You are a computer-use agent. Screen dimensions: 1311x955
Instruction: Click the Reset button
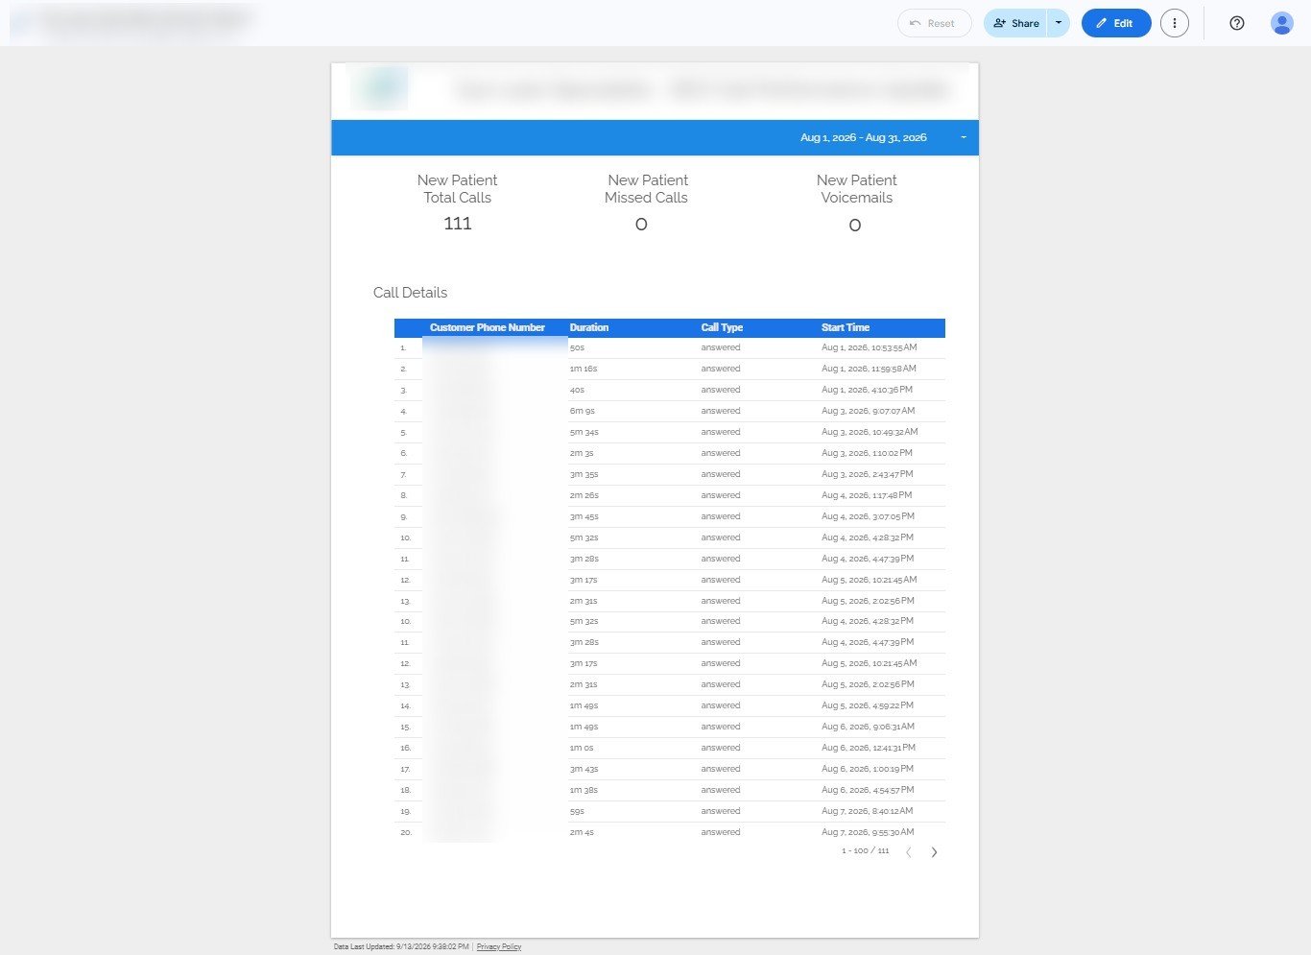click(934, 23)
